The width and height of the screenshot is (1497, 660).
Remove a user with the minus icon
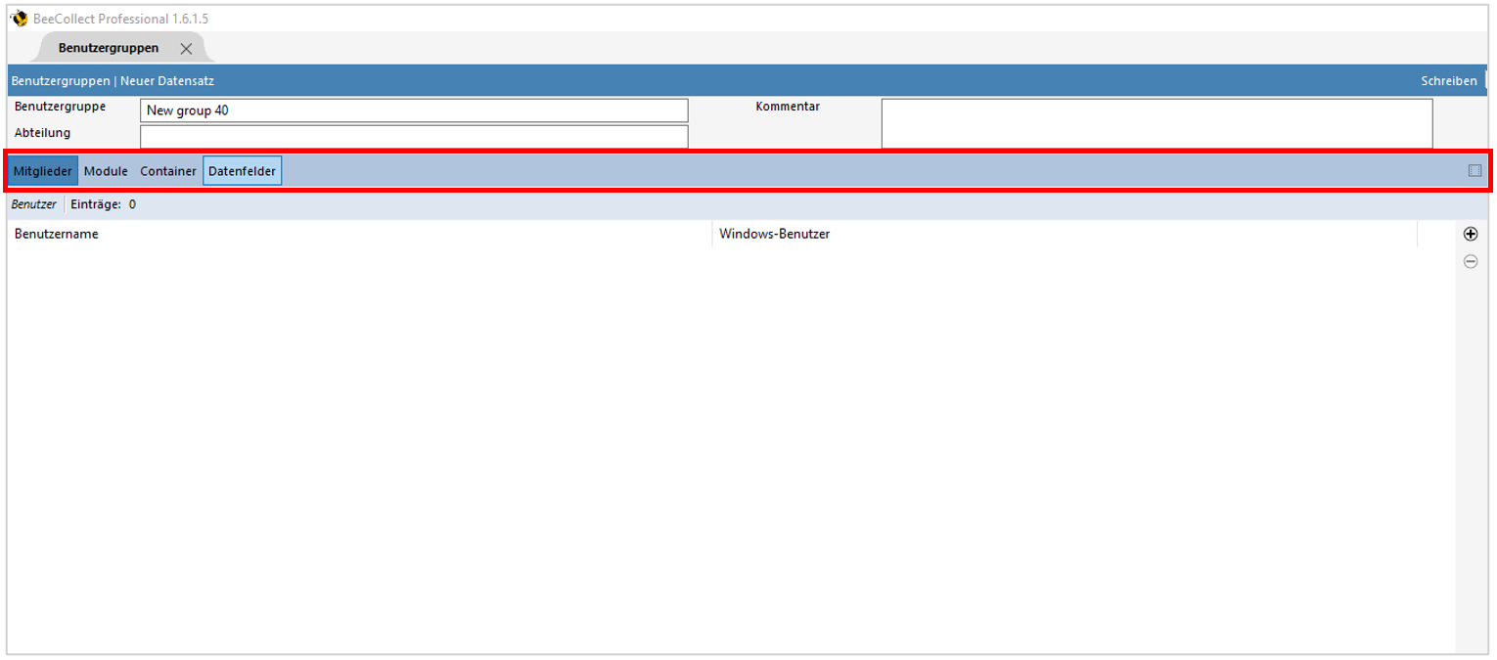tap(1471, 260)
